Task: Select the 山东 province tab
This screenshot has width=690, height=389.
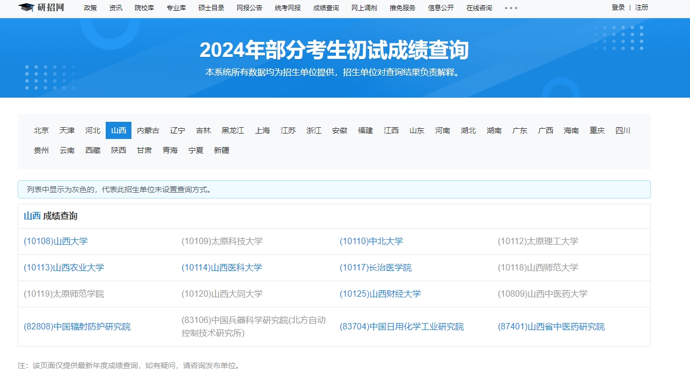Action: 417,130
